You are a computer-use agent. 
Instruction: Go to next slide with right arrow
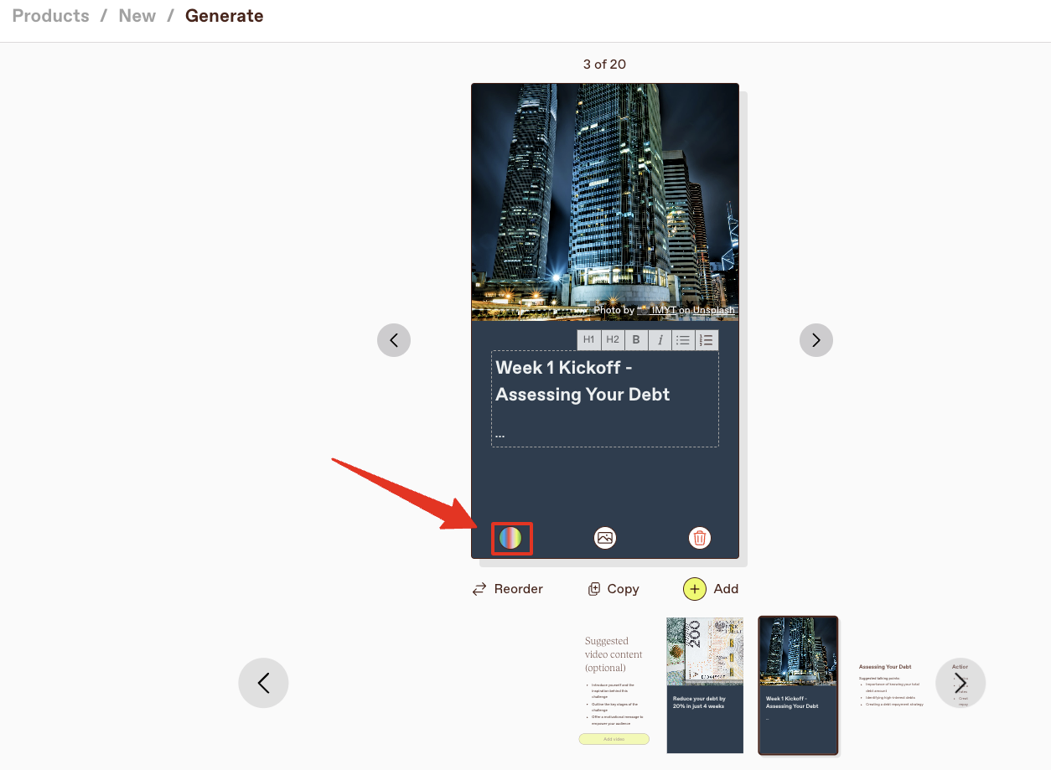pos(816,340)
